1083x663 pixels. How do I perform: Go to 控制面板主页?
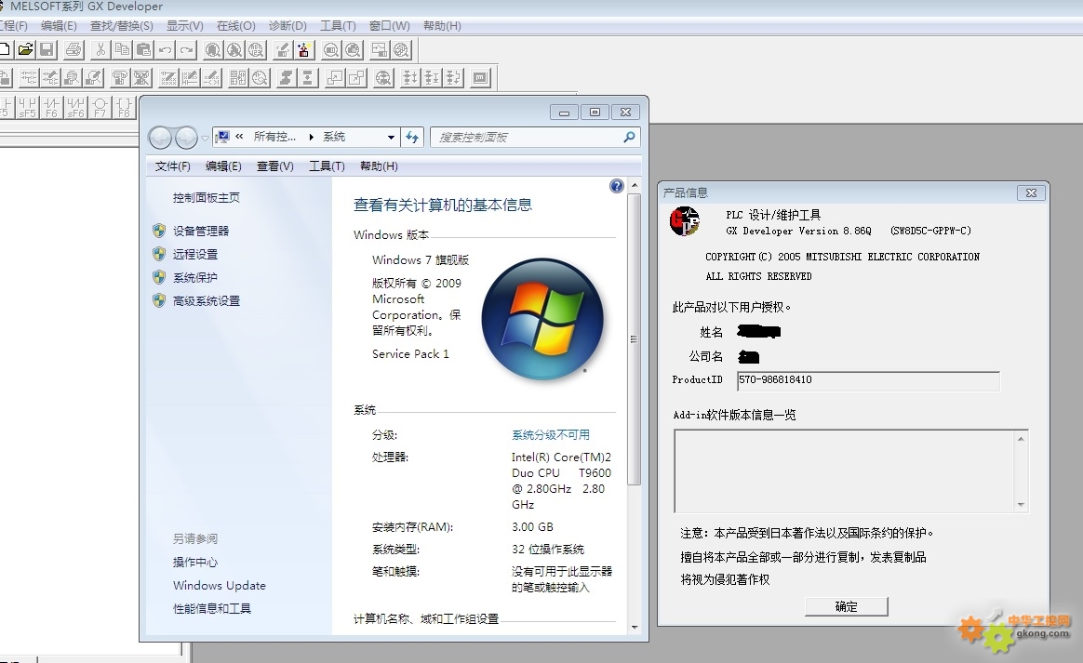coord(207,197)
